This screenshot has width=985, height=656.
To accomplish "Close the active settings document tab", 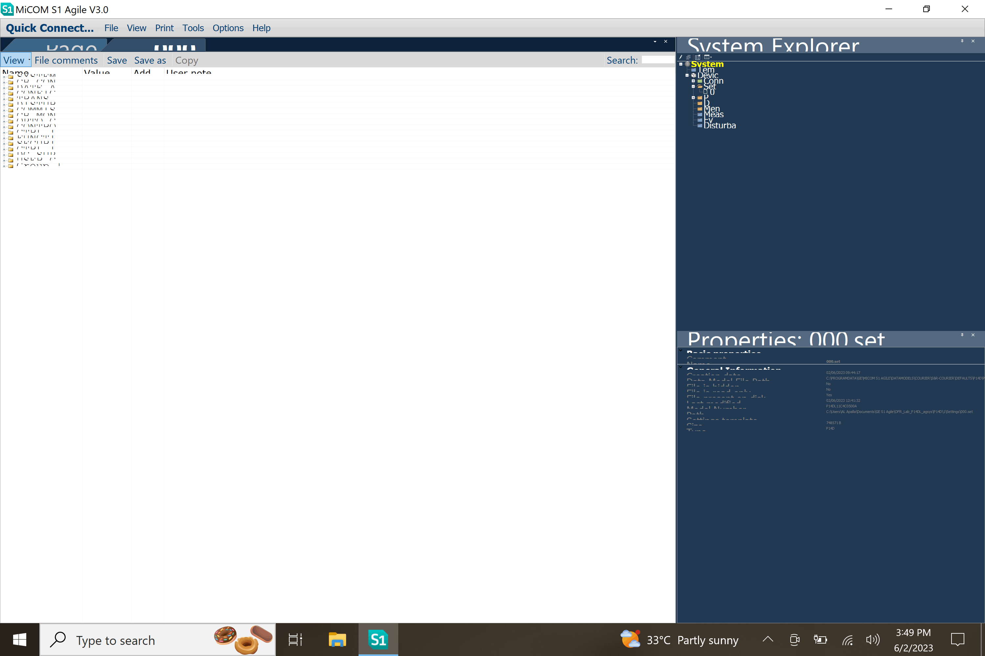I will coord(666,41).
